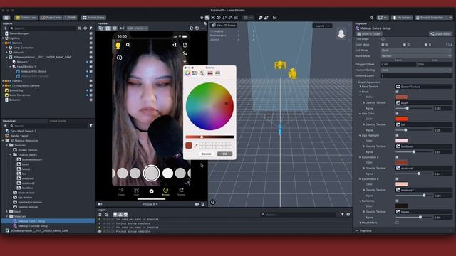Open the Asset Library

point(93,17)
